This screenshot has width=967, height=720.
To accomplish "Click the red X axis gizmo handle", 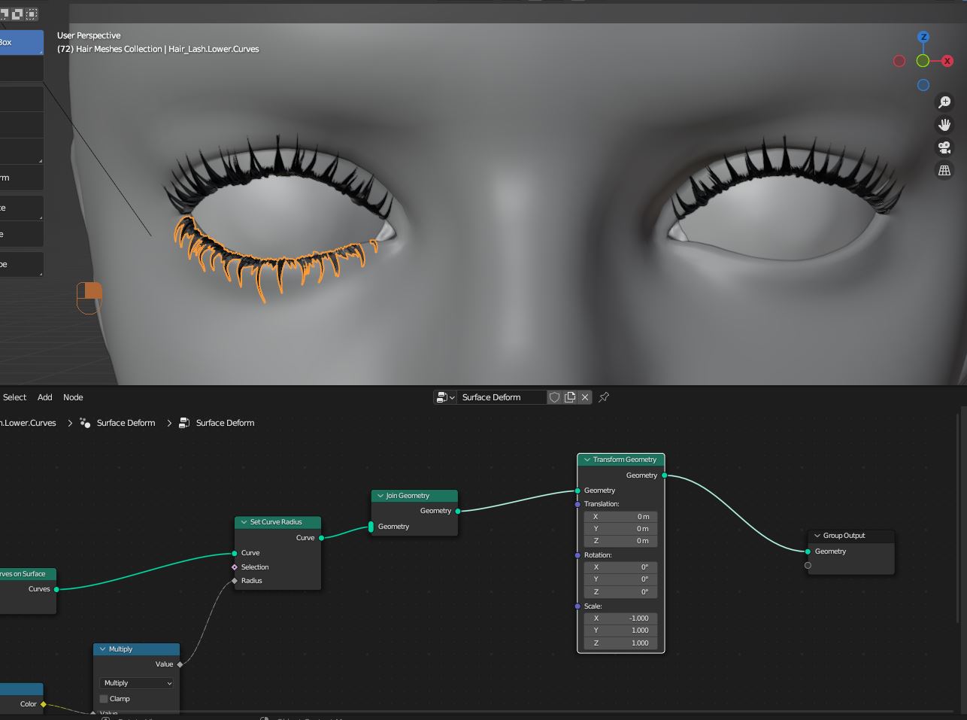I will coord(947,61).
